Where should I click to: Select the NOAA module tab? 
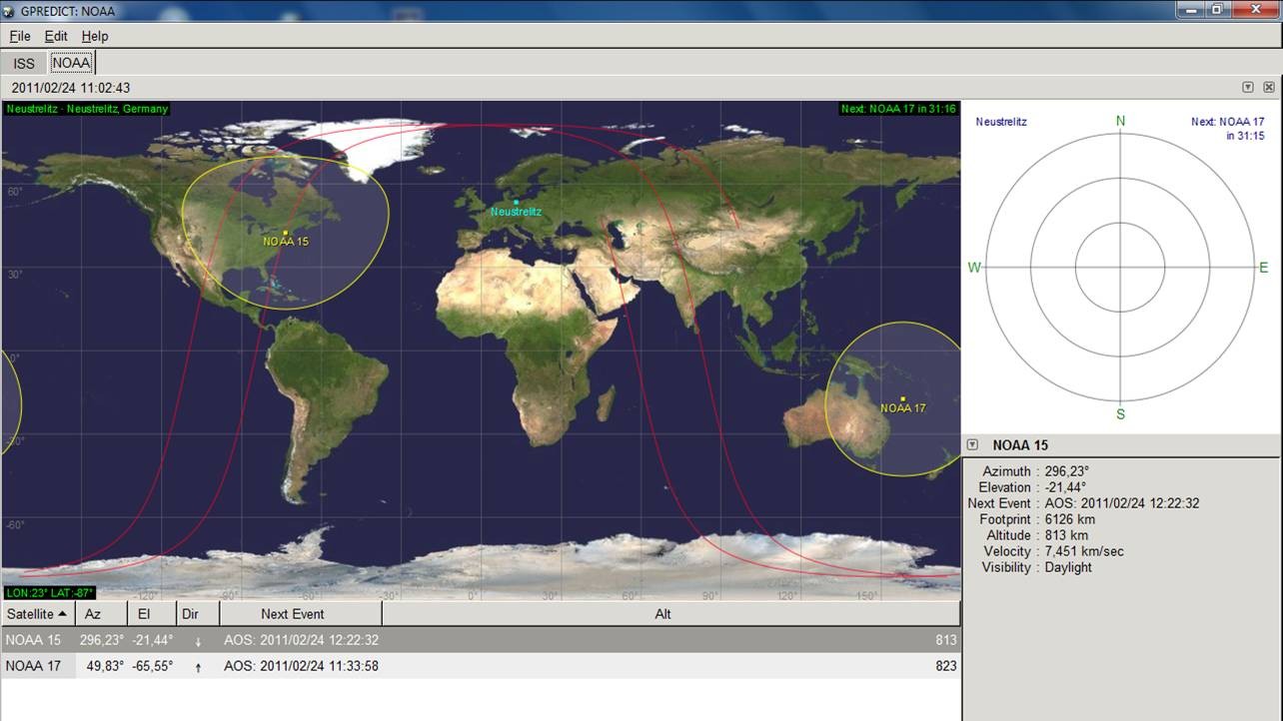71,62
